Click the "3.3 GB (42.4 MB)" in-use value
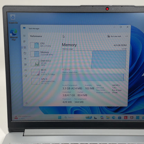The image size is (144, 144). pos(72,89)
